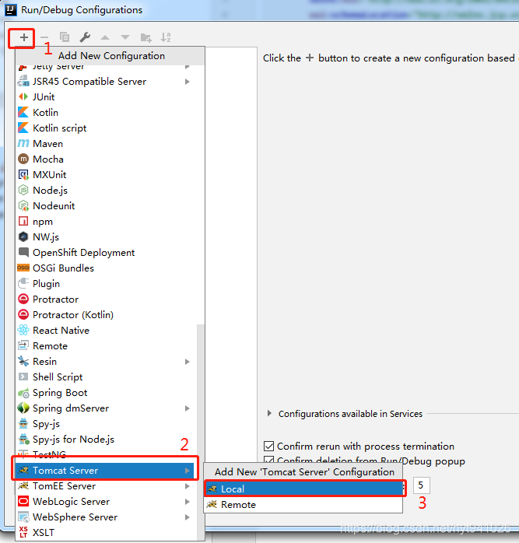Toggle Confirm rerun with process termination
This screenshot has height=543, width=519.
coord(269,446)
